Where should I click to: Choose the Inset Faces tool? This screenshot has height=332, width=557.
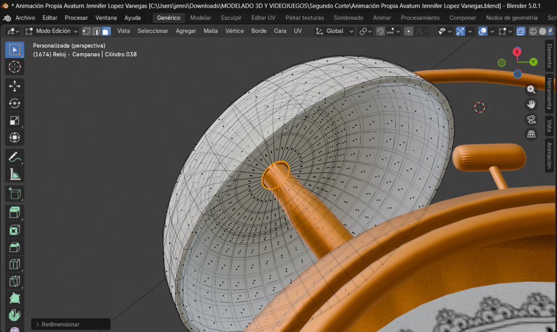(15, 230)
